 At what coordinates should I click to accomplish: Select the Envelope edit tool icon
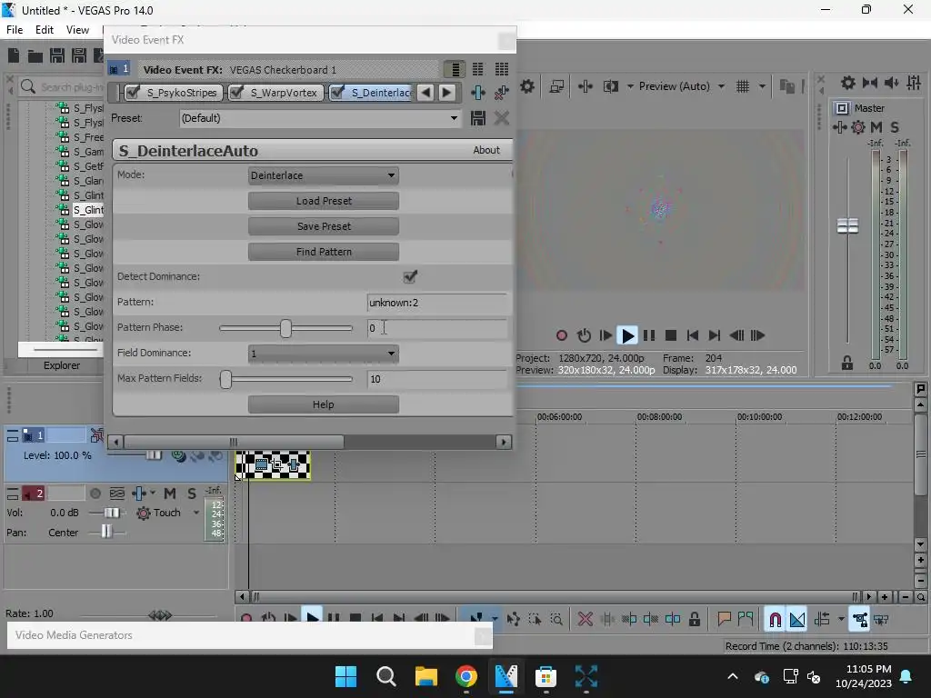tap(514, 619)
